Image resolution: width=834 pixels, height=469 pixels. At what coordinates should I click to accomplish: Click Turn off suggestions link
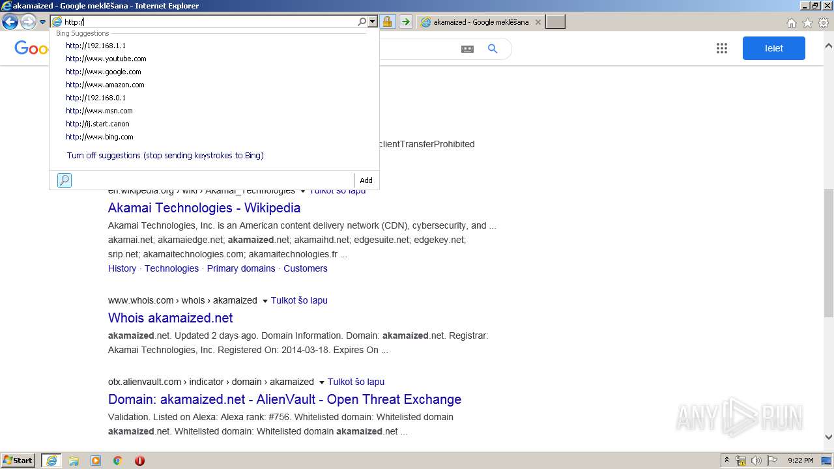point(165,156)
